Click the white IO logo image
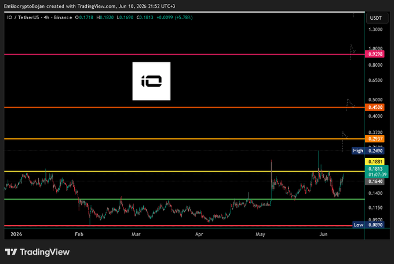Image resolution: width=394 pixels, height=264 pixels. click(151, 81)
